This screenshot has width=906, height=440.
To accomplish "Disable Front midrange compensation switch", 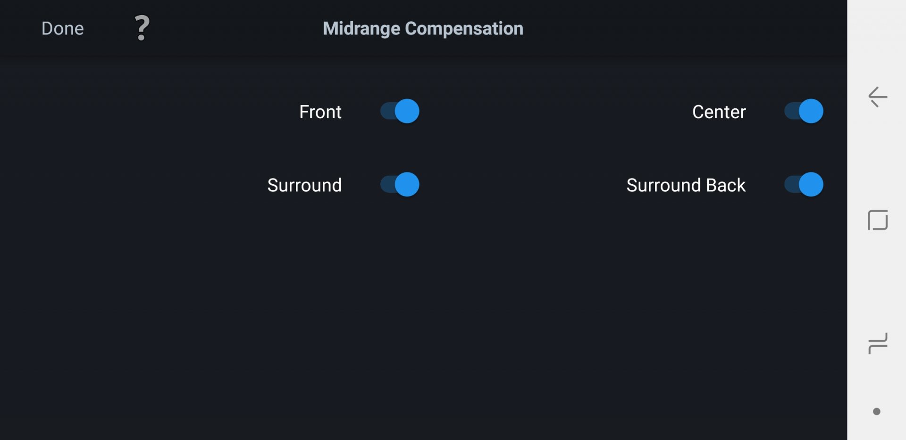I will click(x=400, y=111).
